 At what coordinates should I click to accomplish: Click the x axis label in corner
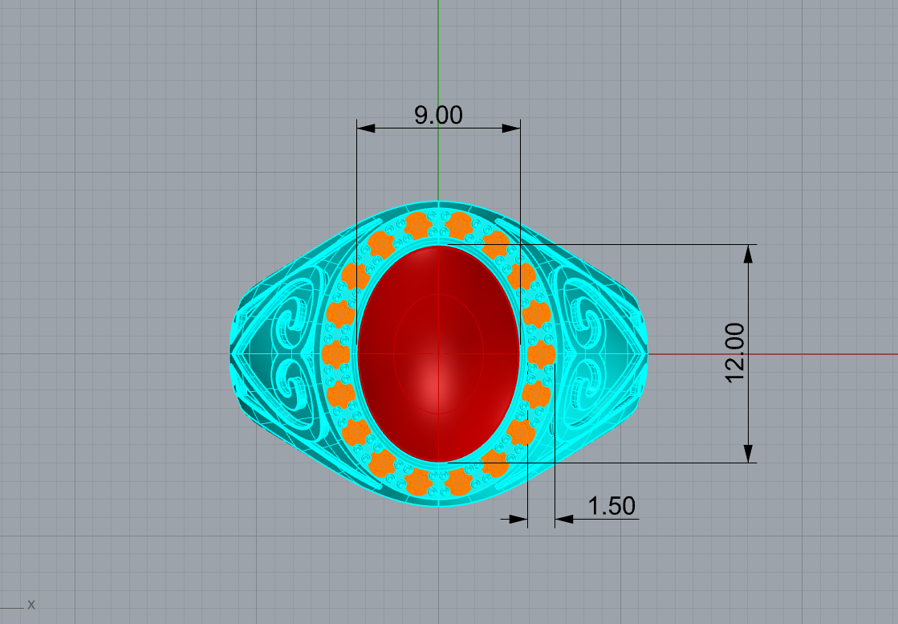31,605
